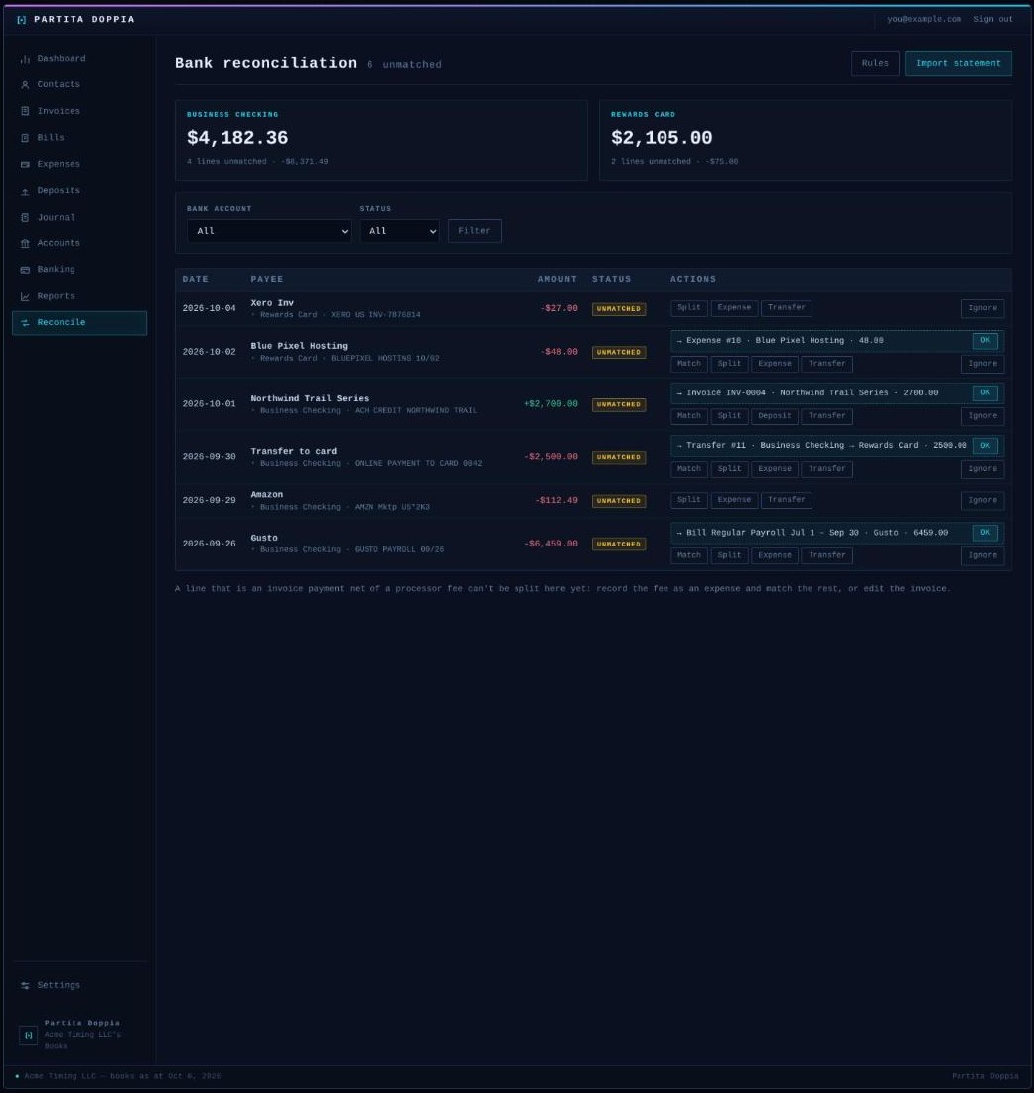Click the Reconcile arrows icon
The image size is (1034, 1093).
[25, 323]
